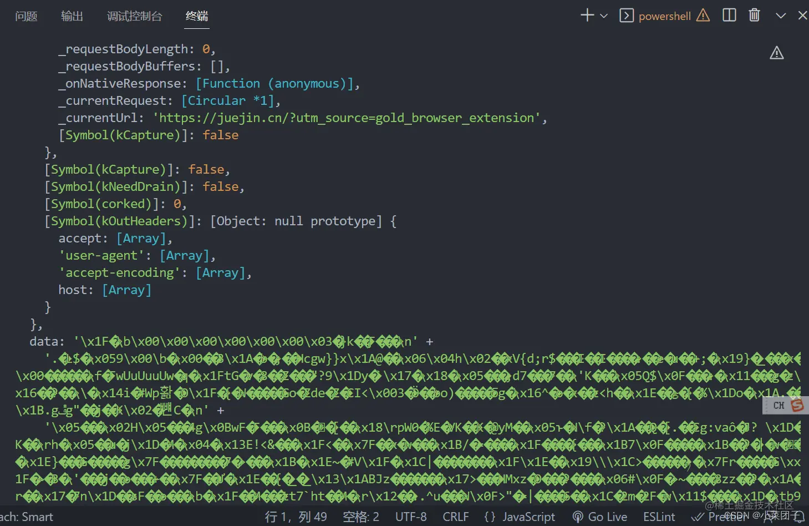Click the data: string line
Screen dimensions: 809x526
(231, 341)
